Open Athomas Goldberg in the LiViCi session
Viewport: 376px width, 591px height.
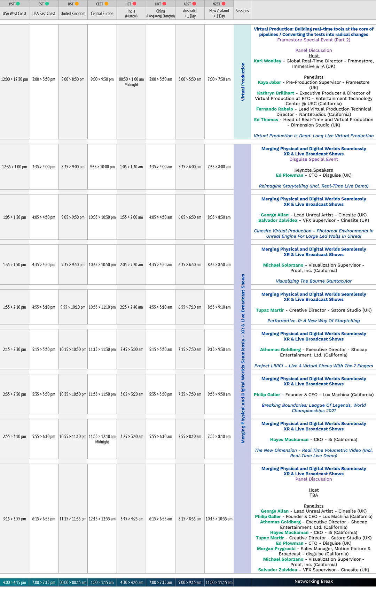[x=280, y=350]
